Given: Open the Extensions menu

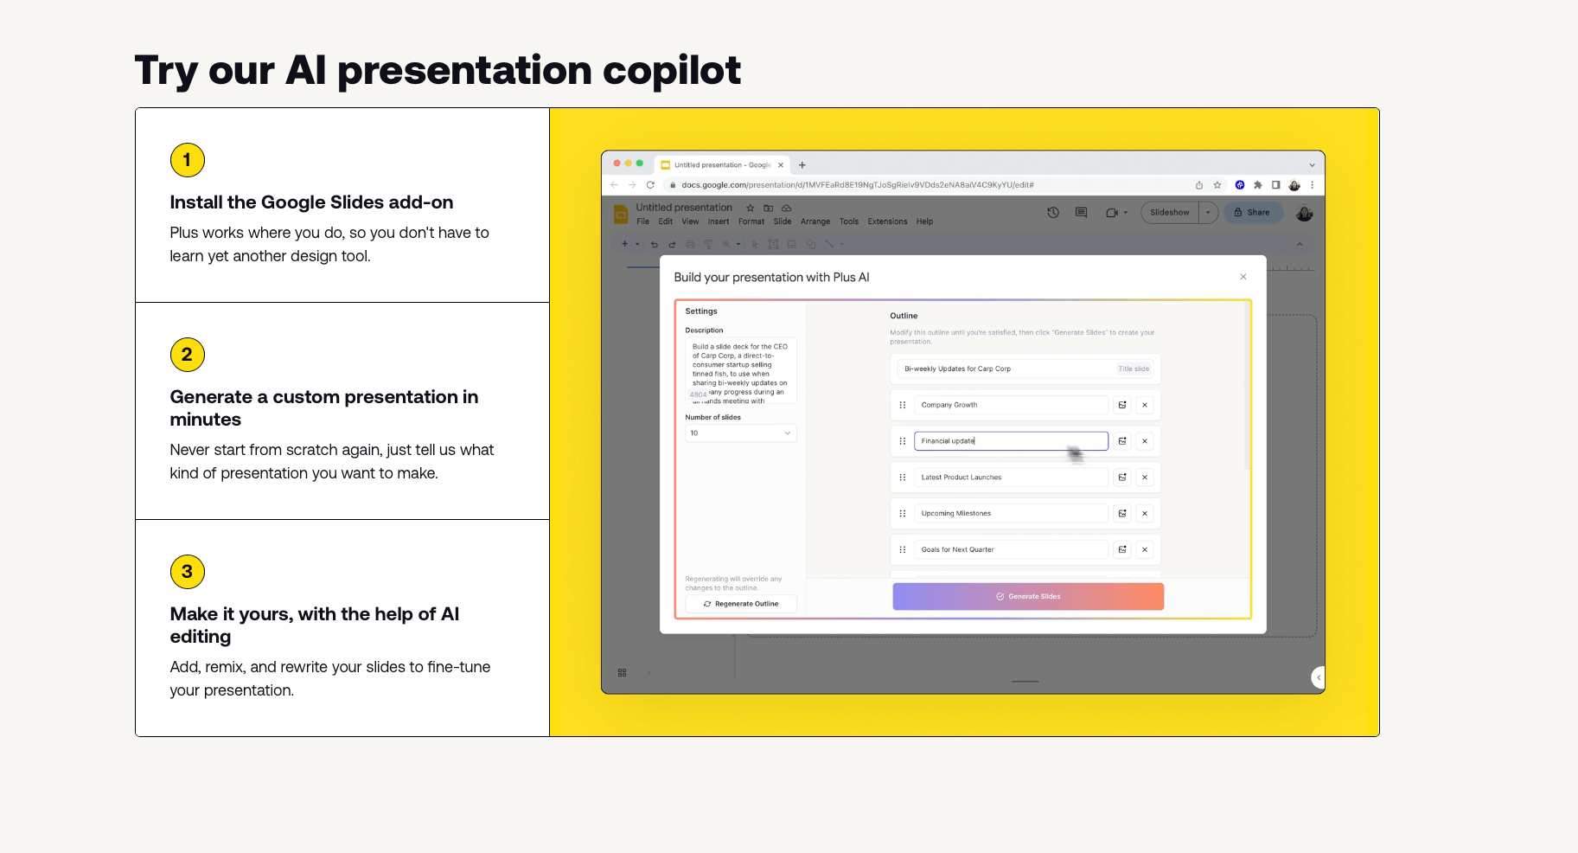Looking at the screenshot, I should [888, 221].
